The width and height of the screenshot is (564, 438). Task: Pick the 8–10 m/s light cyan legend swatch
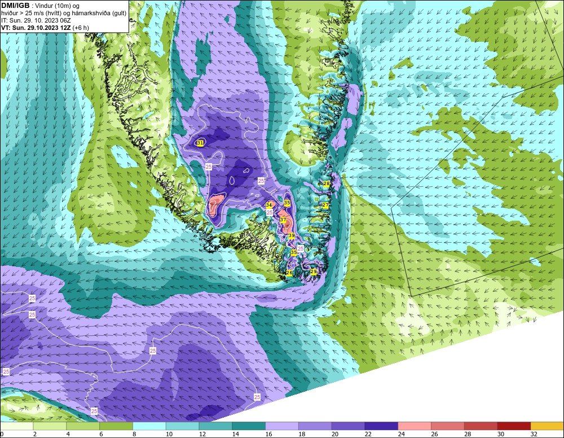pyautogui.click(x=149, y=426)
